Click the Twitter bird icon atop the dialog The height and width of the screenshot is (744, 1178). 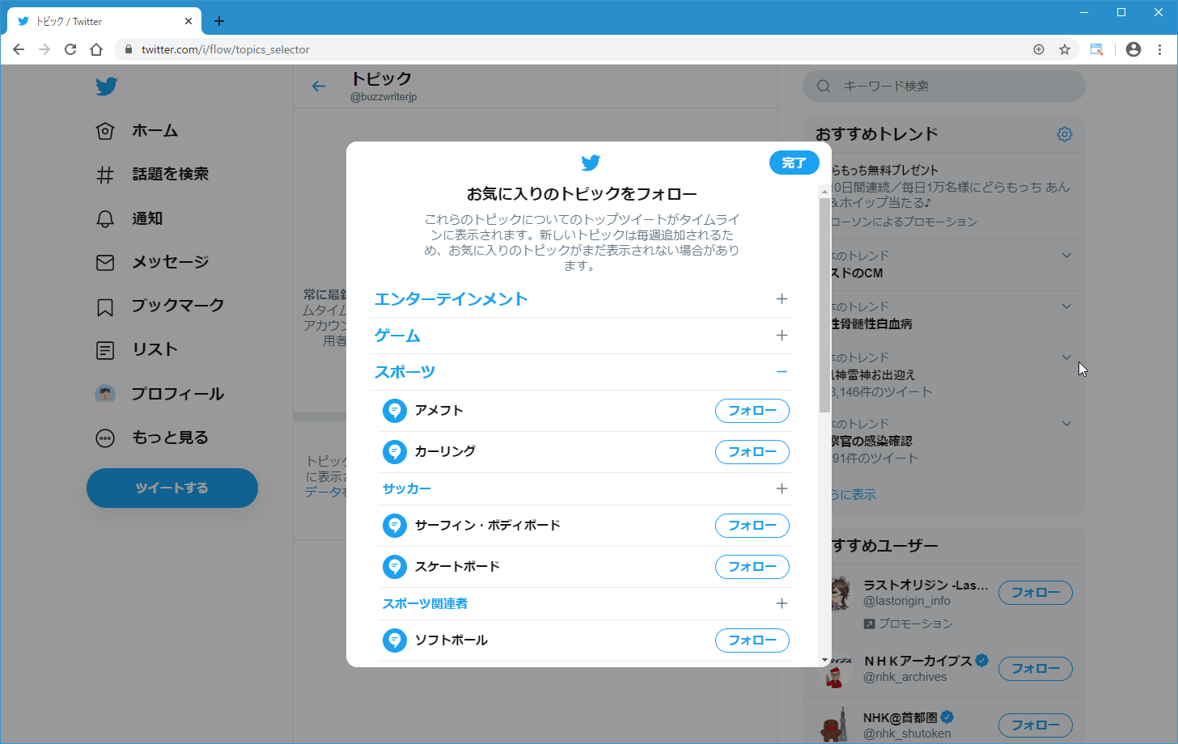(591, 163)
